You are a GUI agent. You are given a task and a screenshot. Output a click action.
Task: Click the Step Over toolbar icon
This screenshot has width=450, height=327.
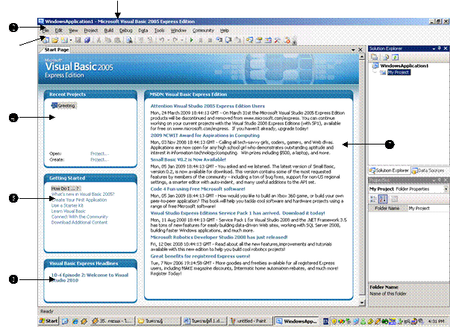click(228, 39)
